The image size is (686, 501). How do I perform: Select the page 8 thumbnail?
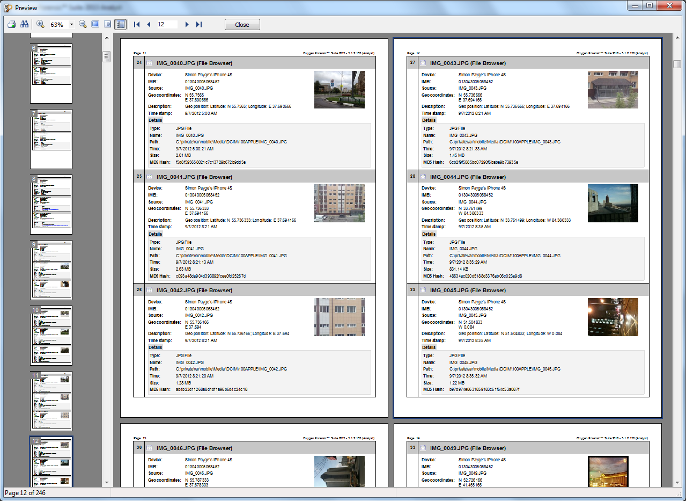point(51,205)
